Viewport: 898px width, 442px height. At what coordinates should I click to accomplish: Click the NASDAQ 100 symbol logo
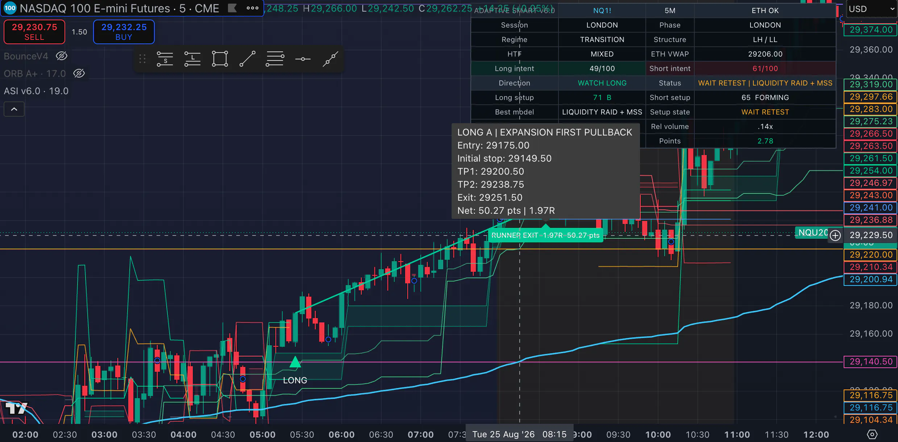[x=10, y=8]
